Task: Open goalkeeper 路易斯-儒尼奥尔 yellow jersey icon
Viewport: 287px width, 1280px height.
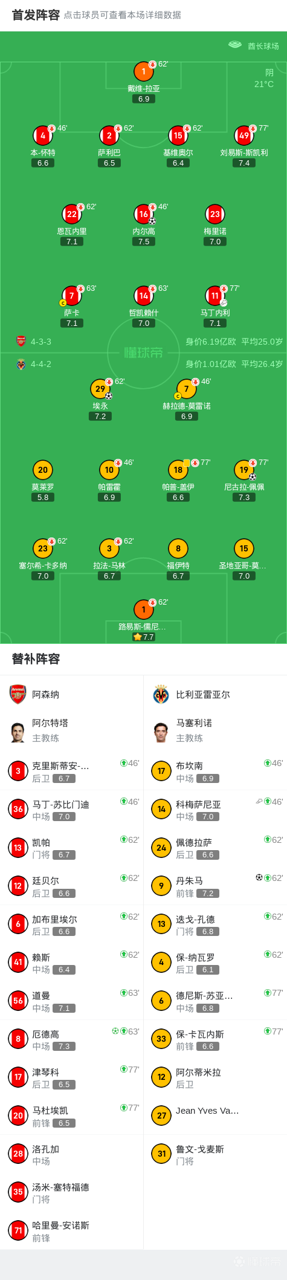Action: point(143,609)
